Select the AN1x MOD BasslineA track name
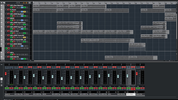The height and width of the screenshot is (100, 178). tap(17, 14)
